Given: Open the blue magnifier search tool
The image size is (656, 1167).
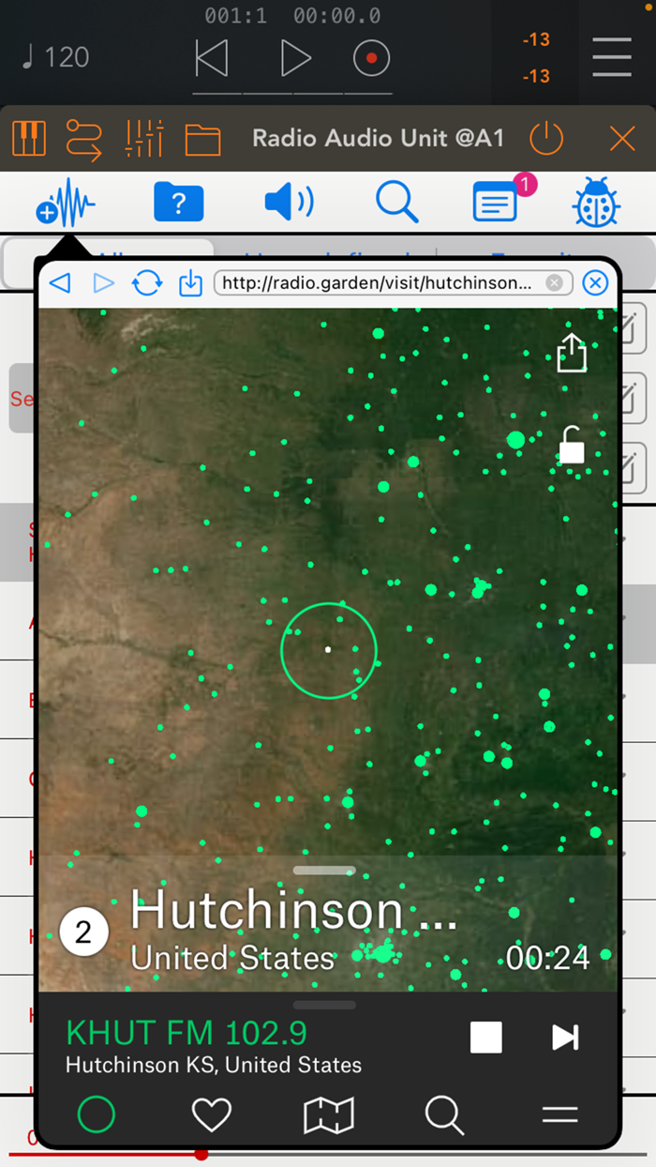Looking at the screenshot, I should point(396,202).
